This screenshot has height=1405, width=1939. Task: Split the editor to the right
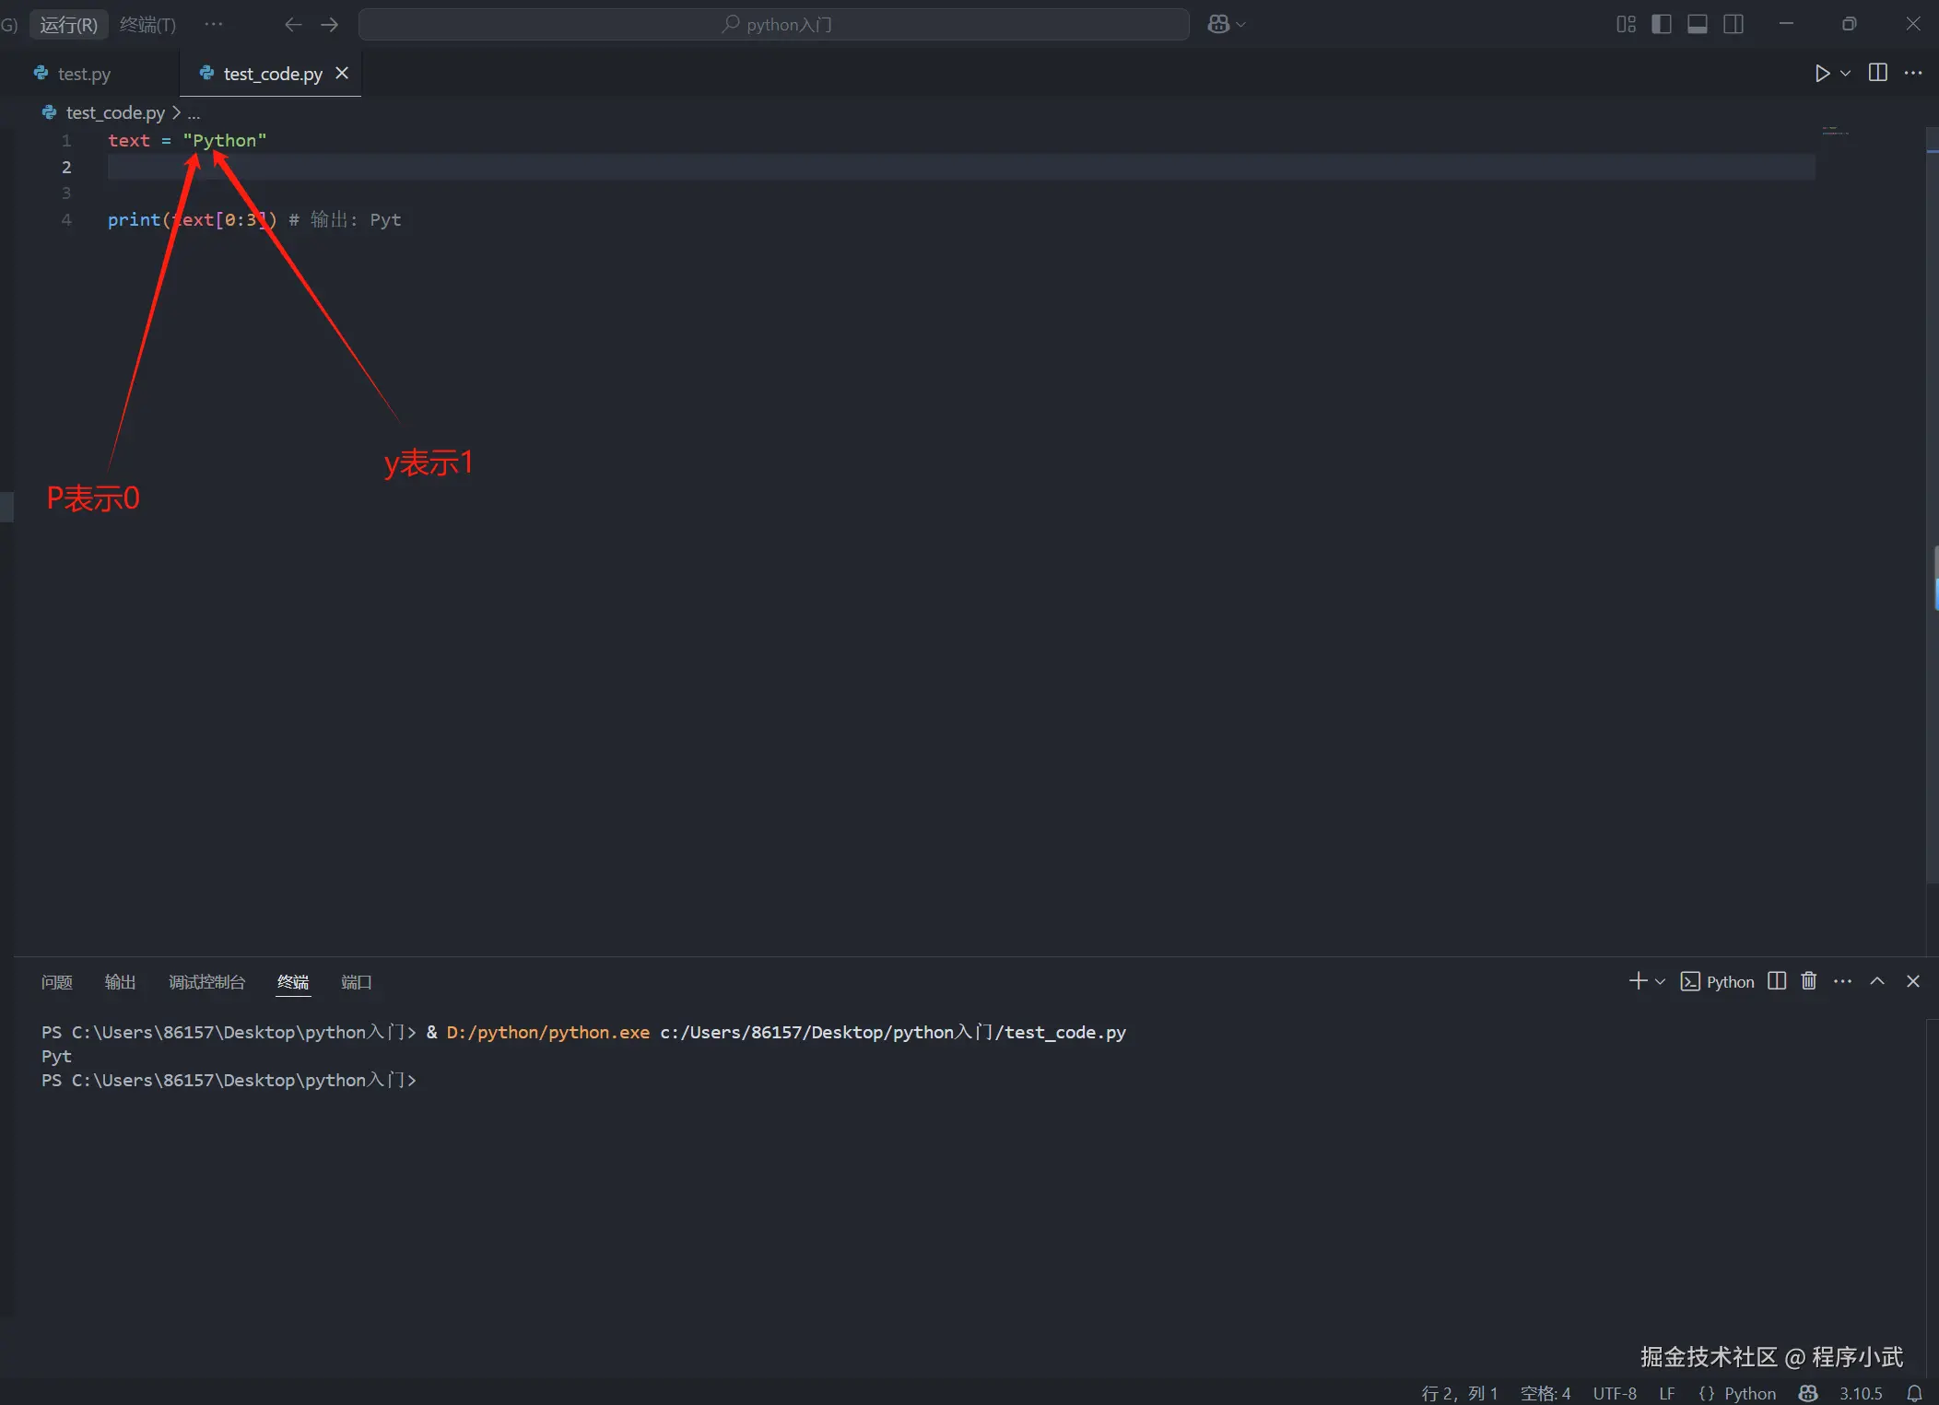[x=1877, y=73]
